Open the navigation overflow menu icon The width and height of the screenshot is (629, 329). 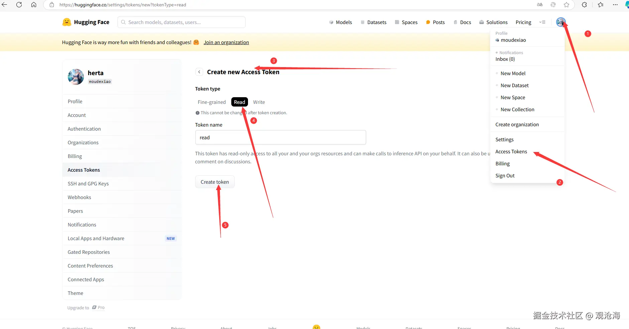[x=542, y=22]
